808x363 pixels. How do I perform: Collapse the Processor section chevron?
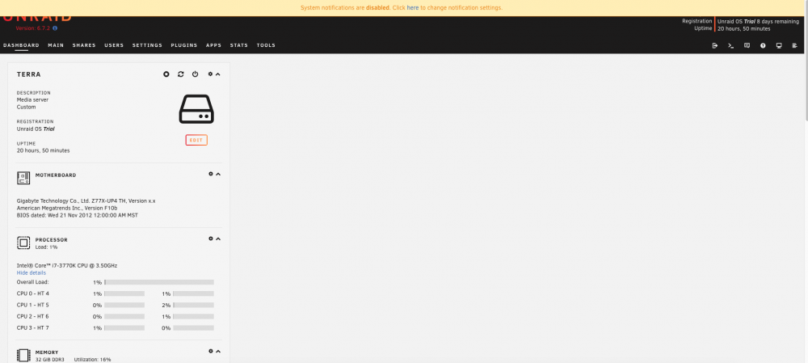(218, 238)
